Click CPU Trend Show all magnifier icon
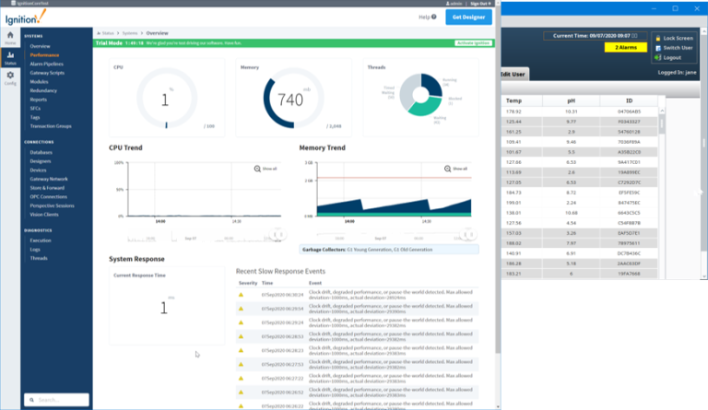 point(257,169)
